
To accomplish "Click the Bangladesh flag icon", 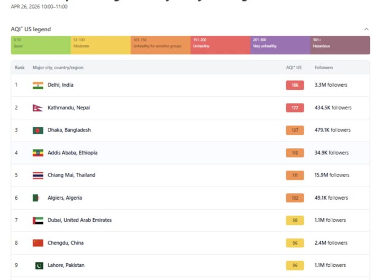I will [x=38, y=130].
